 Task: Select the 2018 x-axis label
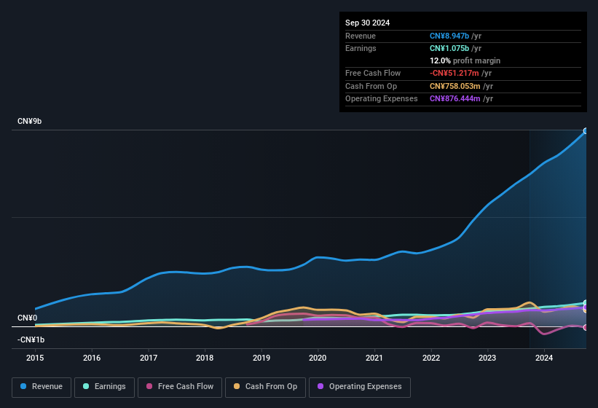click(205, 358)
